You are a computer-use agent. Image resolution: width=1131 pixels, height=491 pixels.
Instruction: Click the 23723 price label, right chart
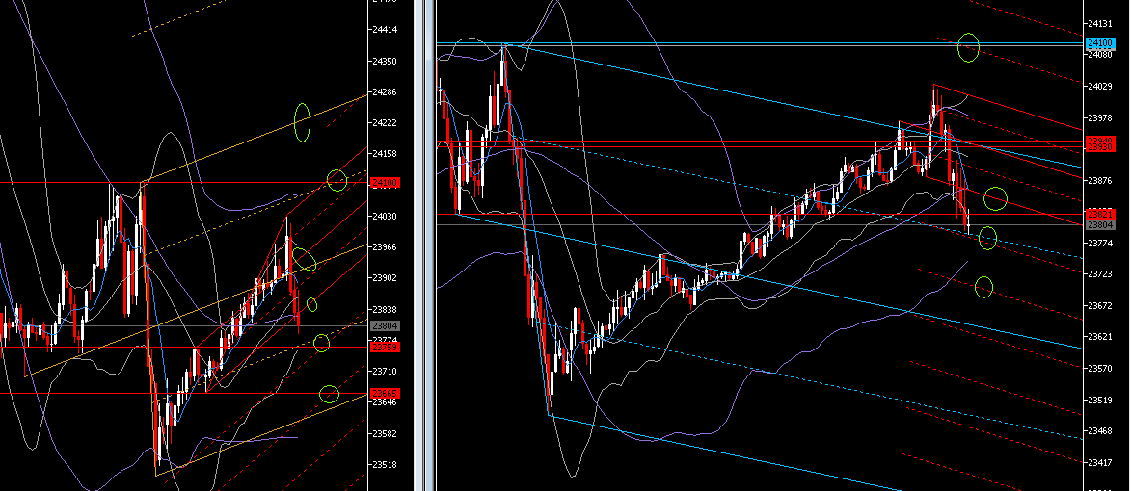click(1101, 274)
